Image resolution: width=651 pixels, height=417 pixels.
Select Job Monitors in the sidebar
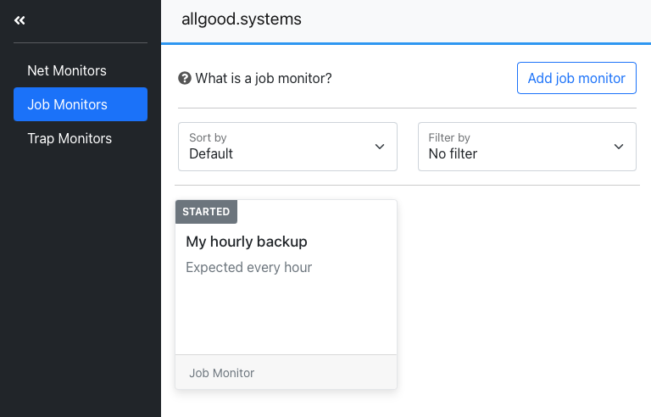81,104
